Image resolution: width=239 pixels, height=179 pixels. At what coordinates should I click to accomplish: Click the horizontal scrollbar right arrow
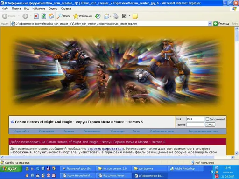232,157
